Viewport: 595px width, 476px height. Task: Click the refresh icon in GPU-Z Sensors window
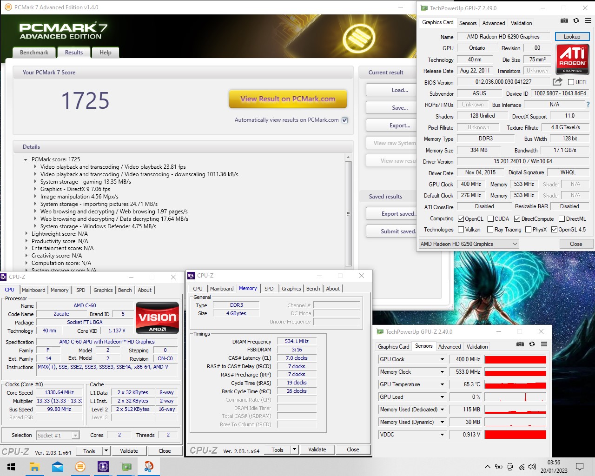tap(532, 344)
